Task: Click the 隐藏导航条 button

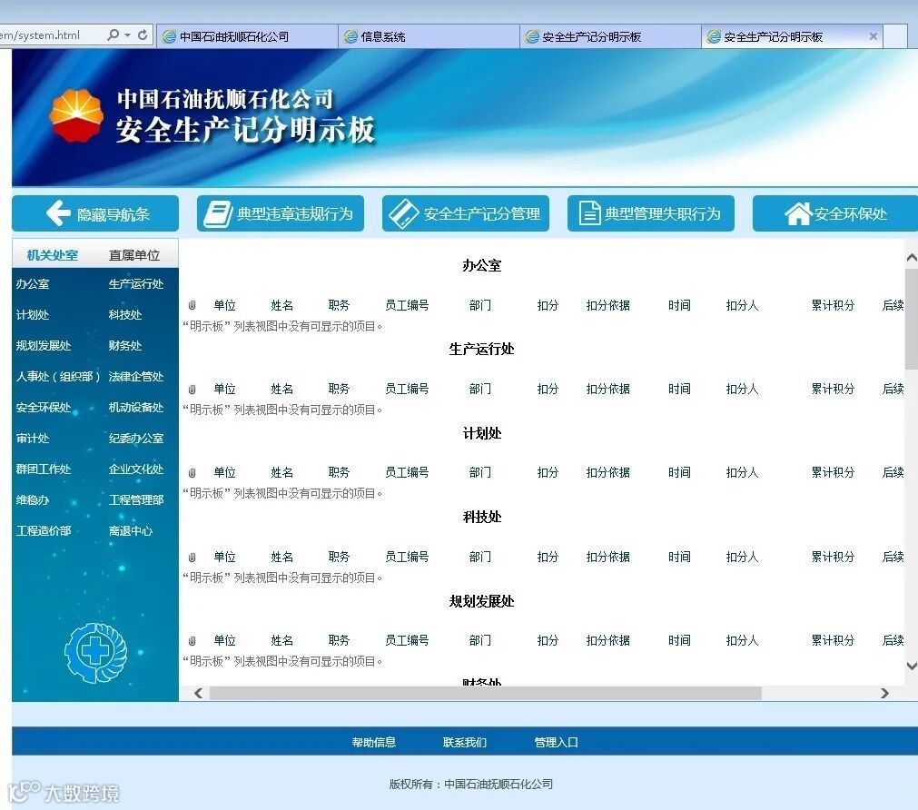Action: (x=95, y=213)
